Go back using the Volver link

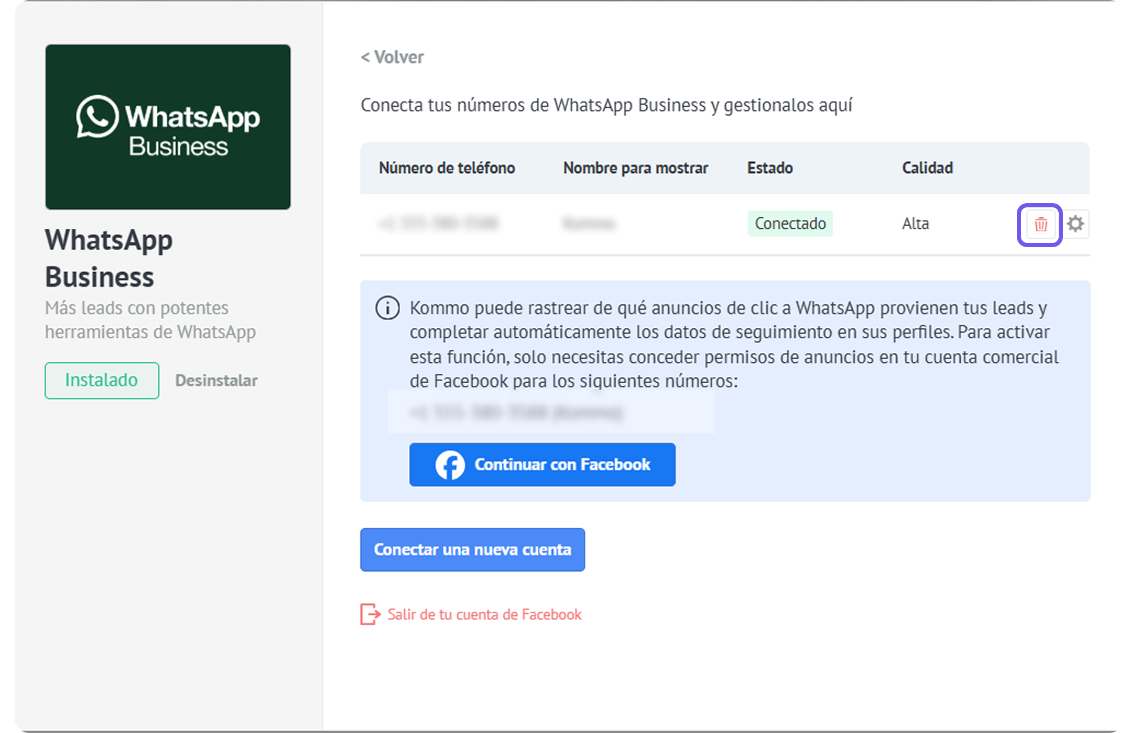tap(392, 57)
